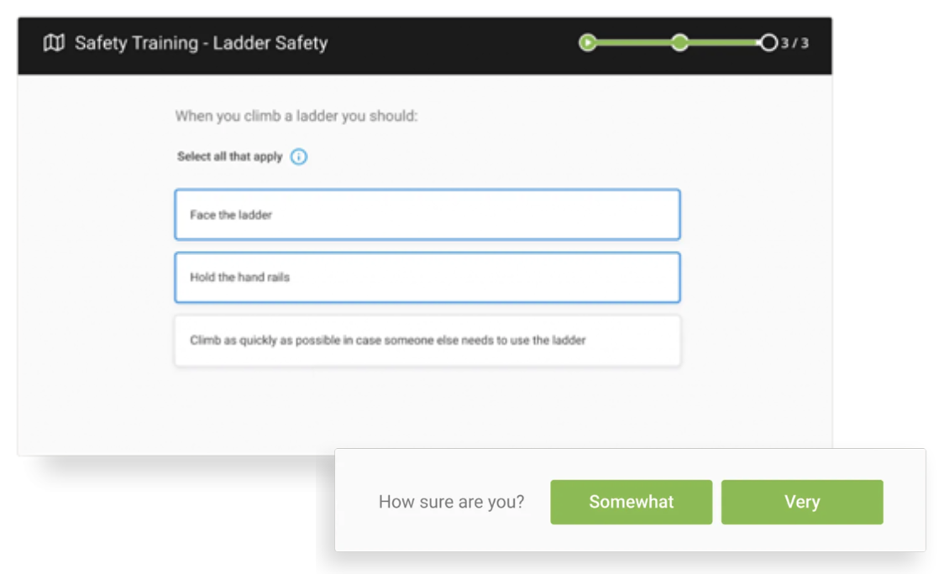Select the Climb as quickly as possible answer

point(427,341)
